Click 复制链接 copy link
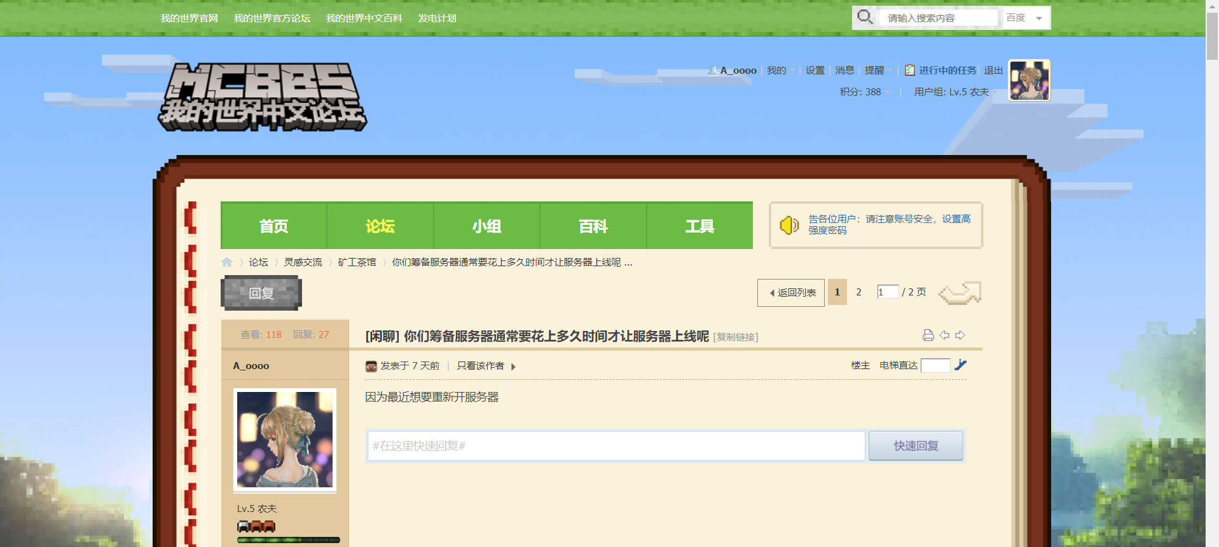Image resolution: width=1219 pixels, height=547 pixels. pyautogui.click(x=736, y=337)
